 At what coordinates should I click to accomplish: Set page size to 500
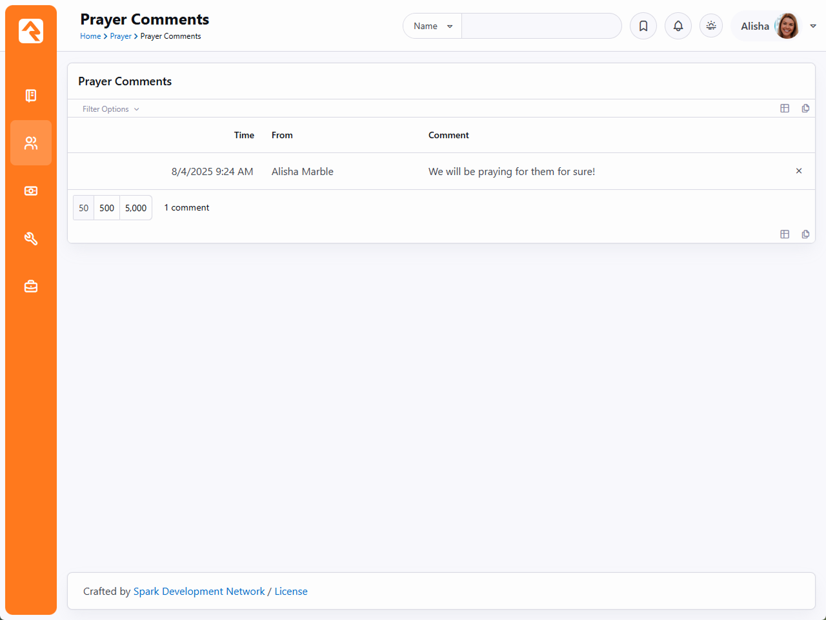tap(107, 208)
